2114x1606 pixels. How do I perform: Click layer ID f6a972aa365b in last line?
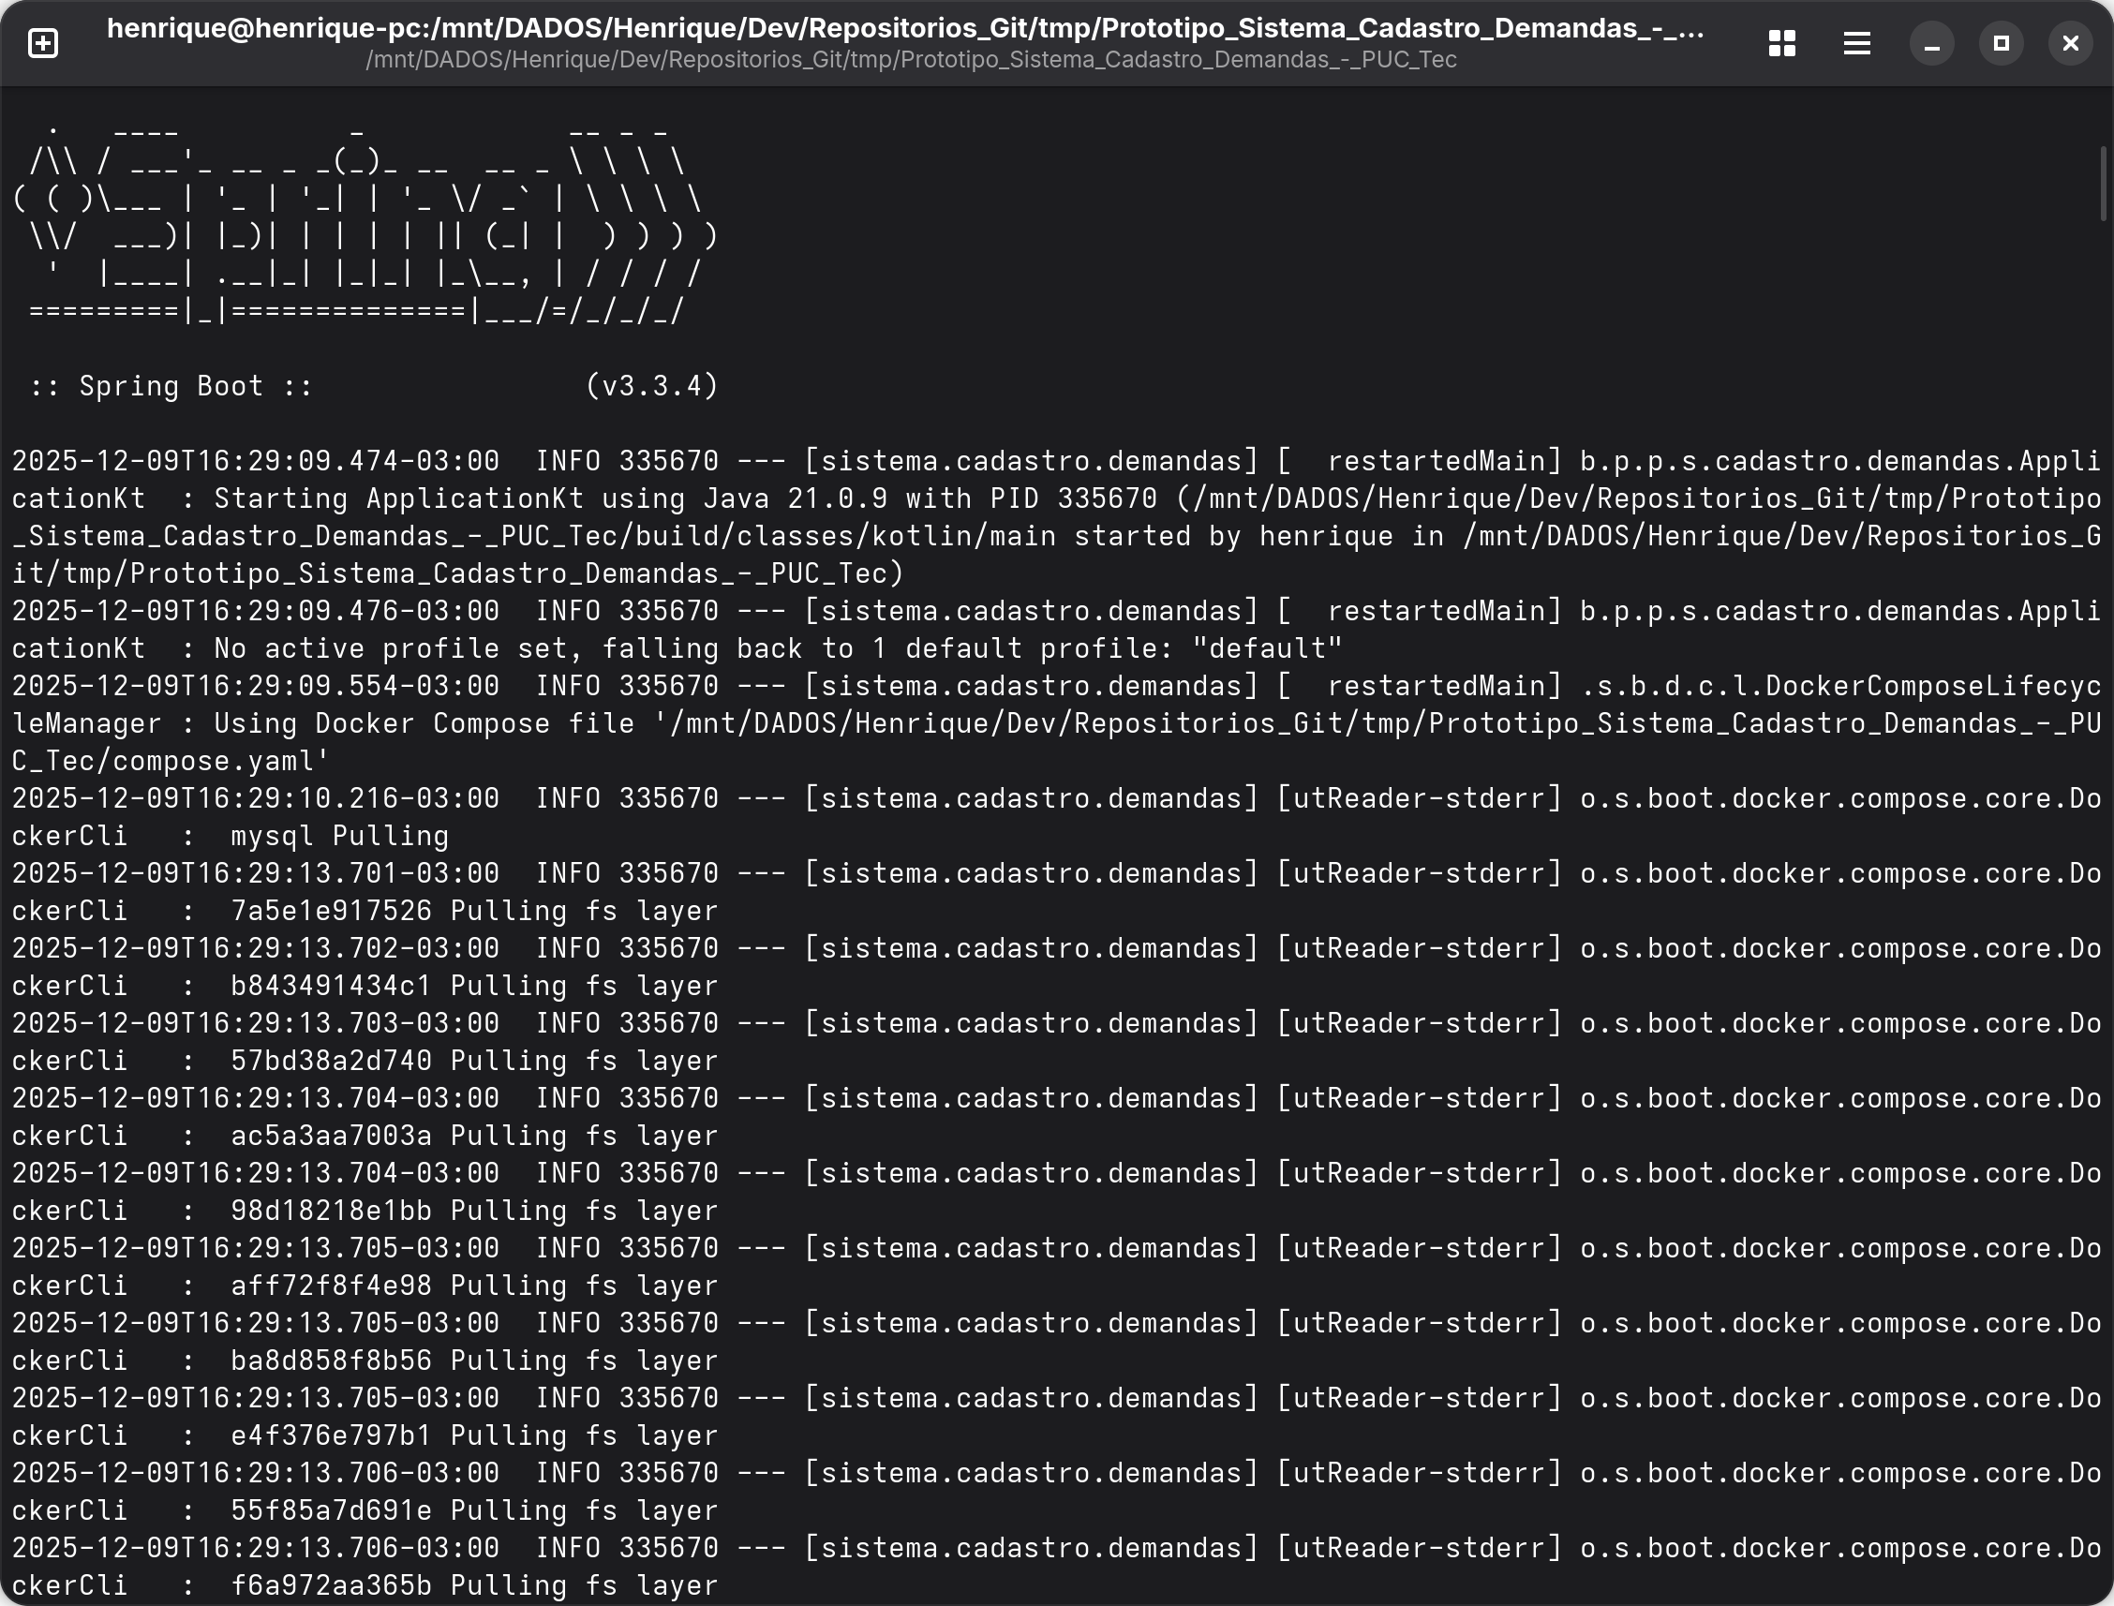click(331, 1586)
